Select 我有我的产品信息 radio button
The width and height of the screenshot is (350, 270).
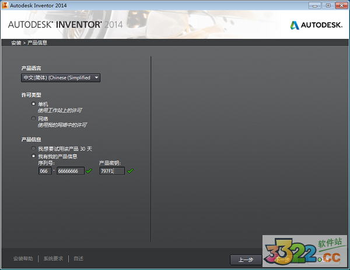33,157
